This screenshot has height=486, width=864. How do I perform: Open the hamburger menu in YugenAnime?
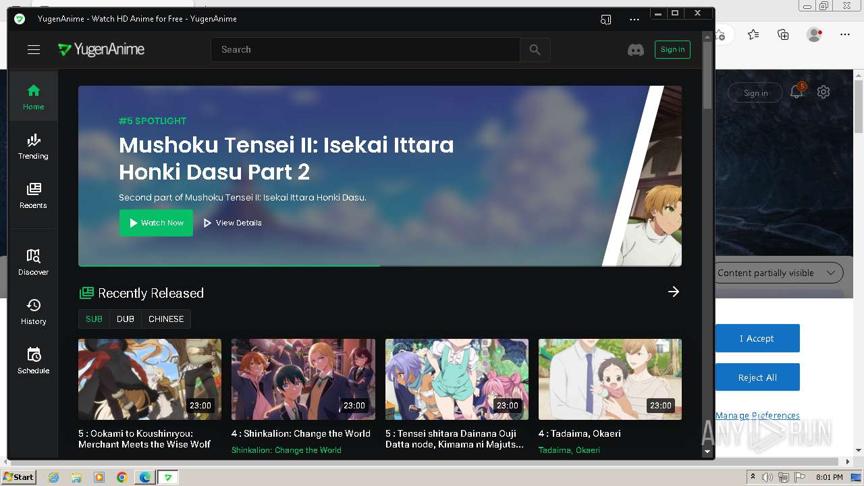tap(34, 49)
